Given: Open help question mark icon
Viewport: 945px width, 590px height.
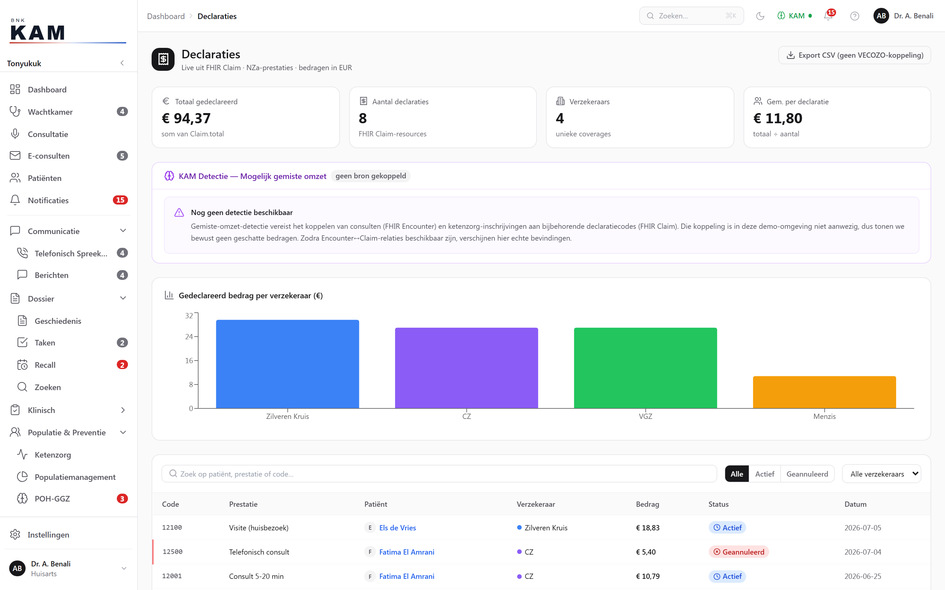Looking at the screenshot, I should (854, 16).
